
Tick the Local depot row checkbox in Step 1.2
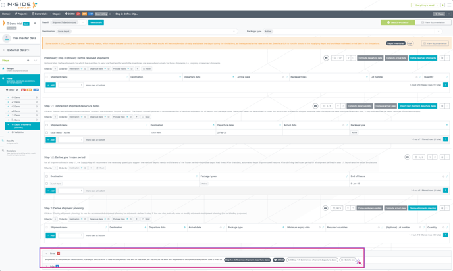pyautogui.click(x=47, y=184)
